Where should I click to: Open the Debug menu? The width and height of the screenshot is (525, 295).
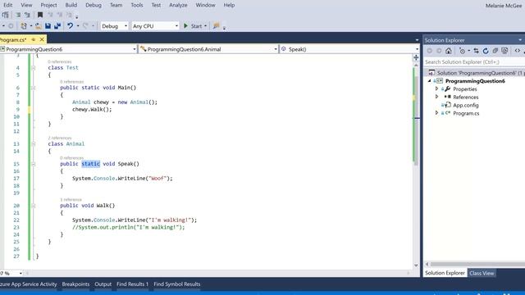coord(94,5)
